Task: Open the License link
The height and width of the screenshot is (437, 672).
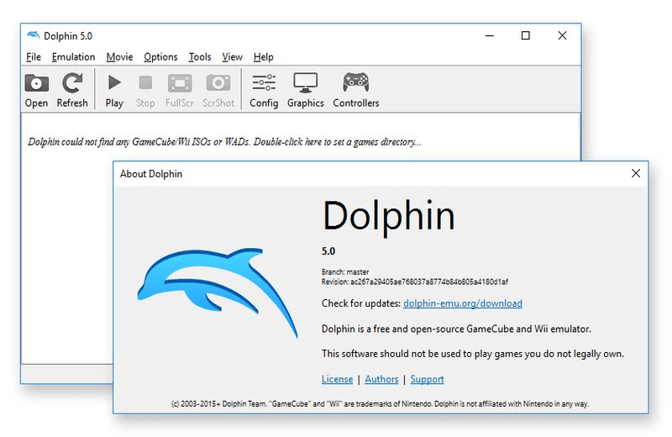Action: pyautogui.click(x=338, y=379)
